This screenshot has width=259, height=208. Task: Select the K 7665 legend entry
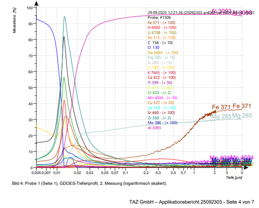click(x=160, y=73)
